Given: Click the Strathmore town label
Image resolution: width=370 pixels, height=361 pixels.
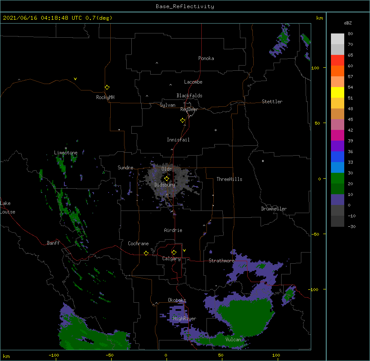Looking at the screenshot, I should [x=221, y=261].
